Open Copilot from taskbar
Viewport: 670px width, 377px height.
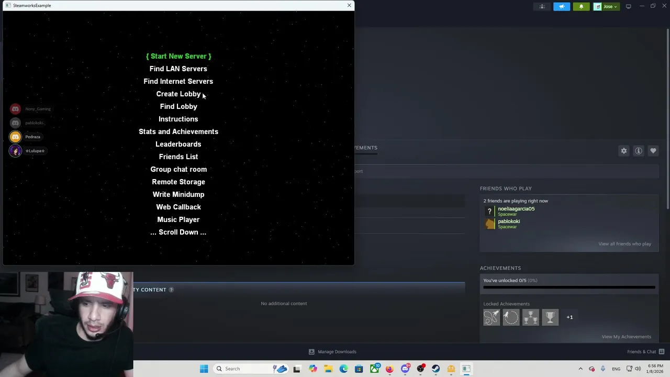point(313,369)
